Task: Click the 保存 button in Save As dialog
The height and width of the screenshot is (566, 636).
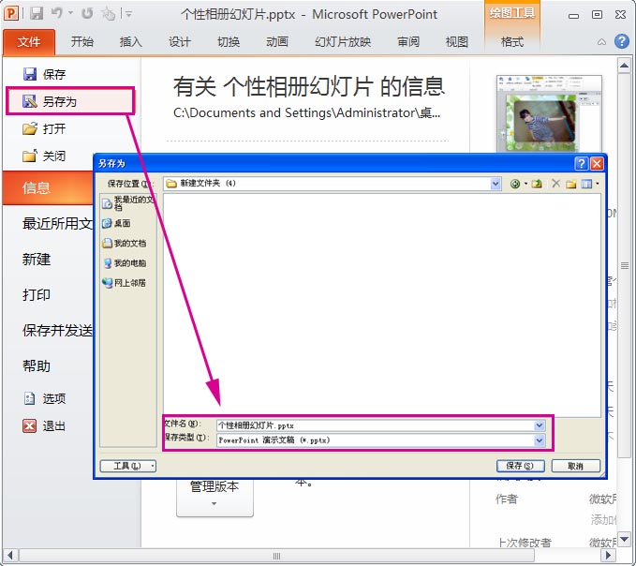Action: click(520, 466)
